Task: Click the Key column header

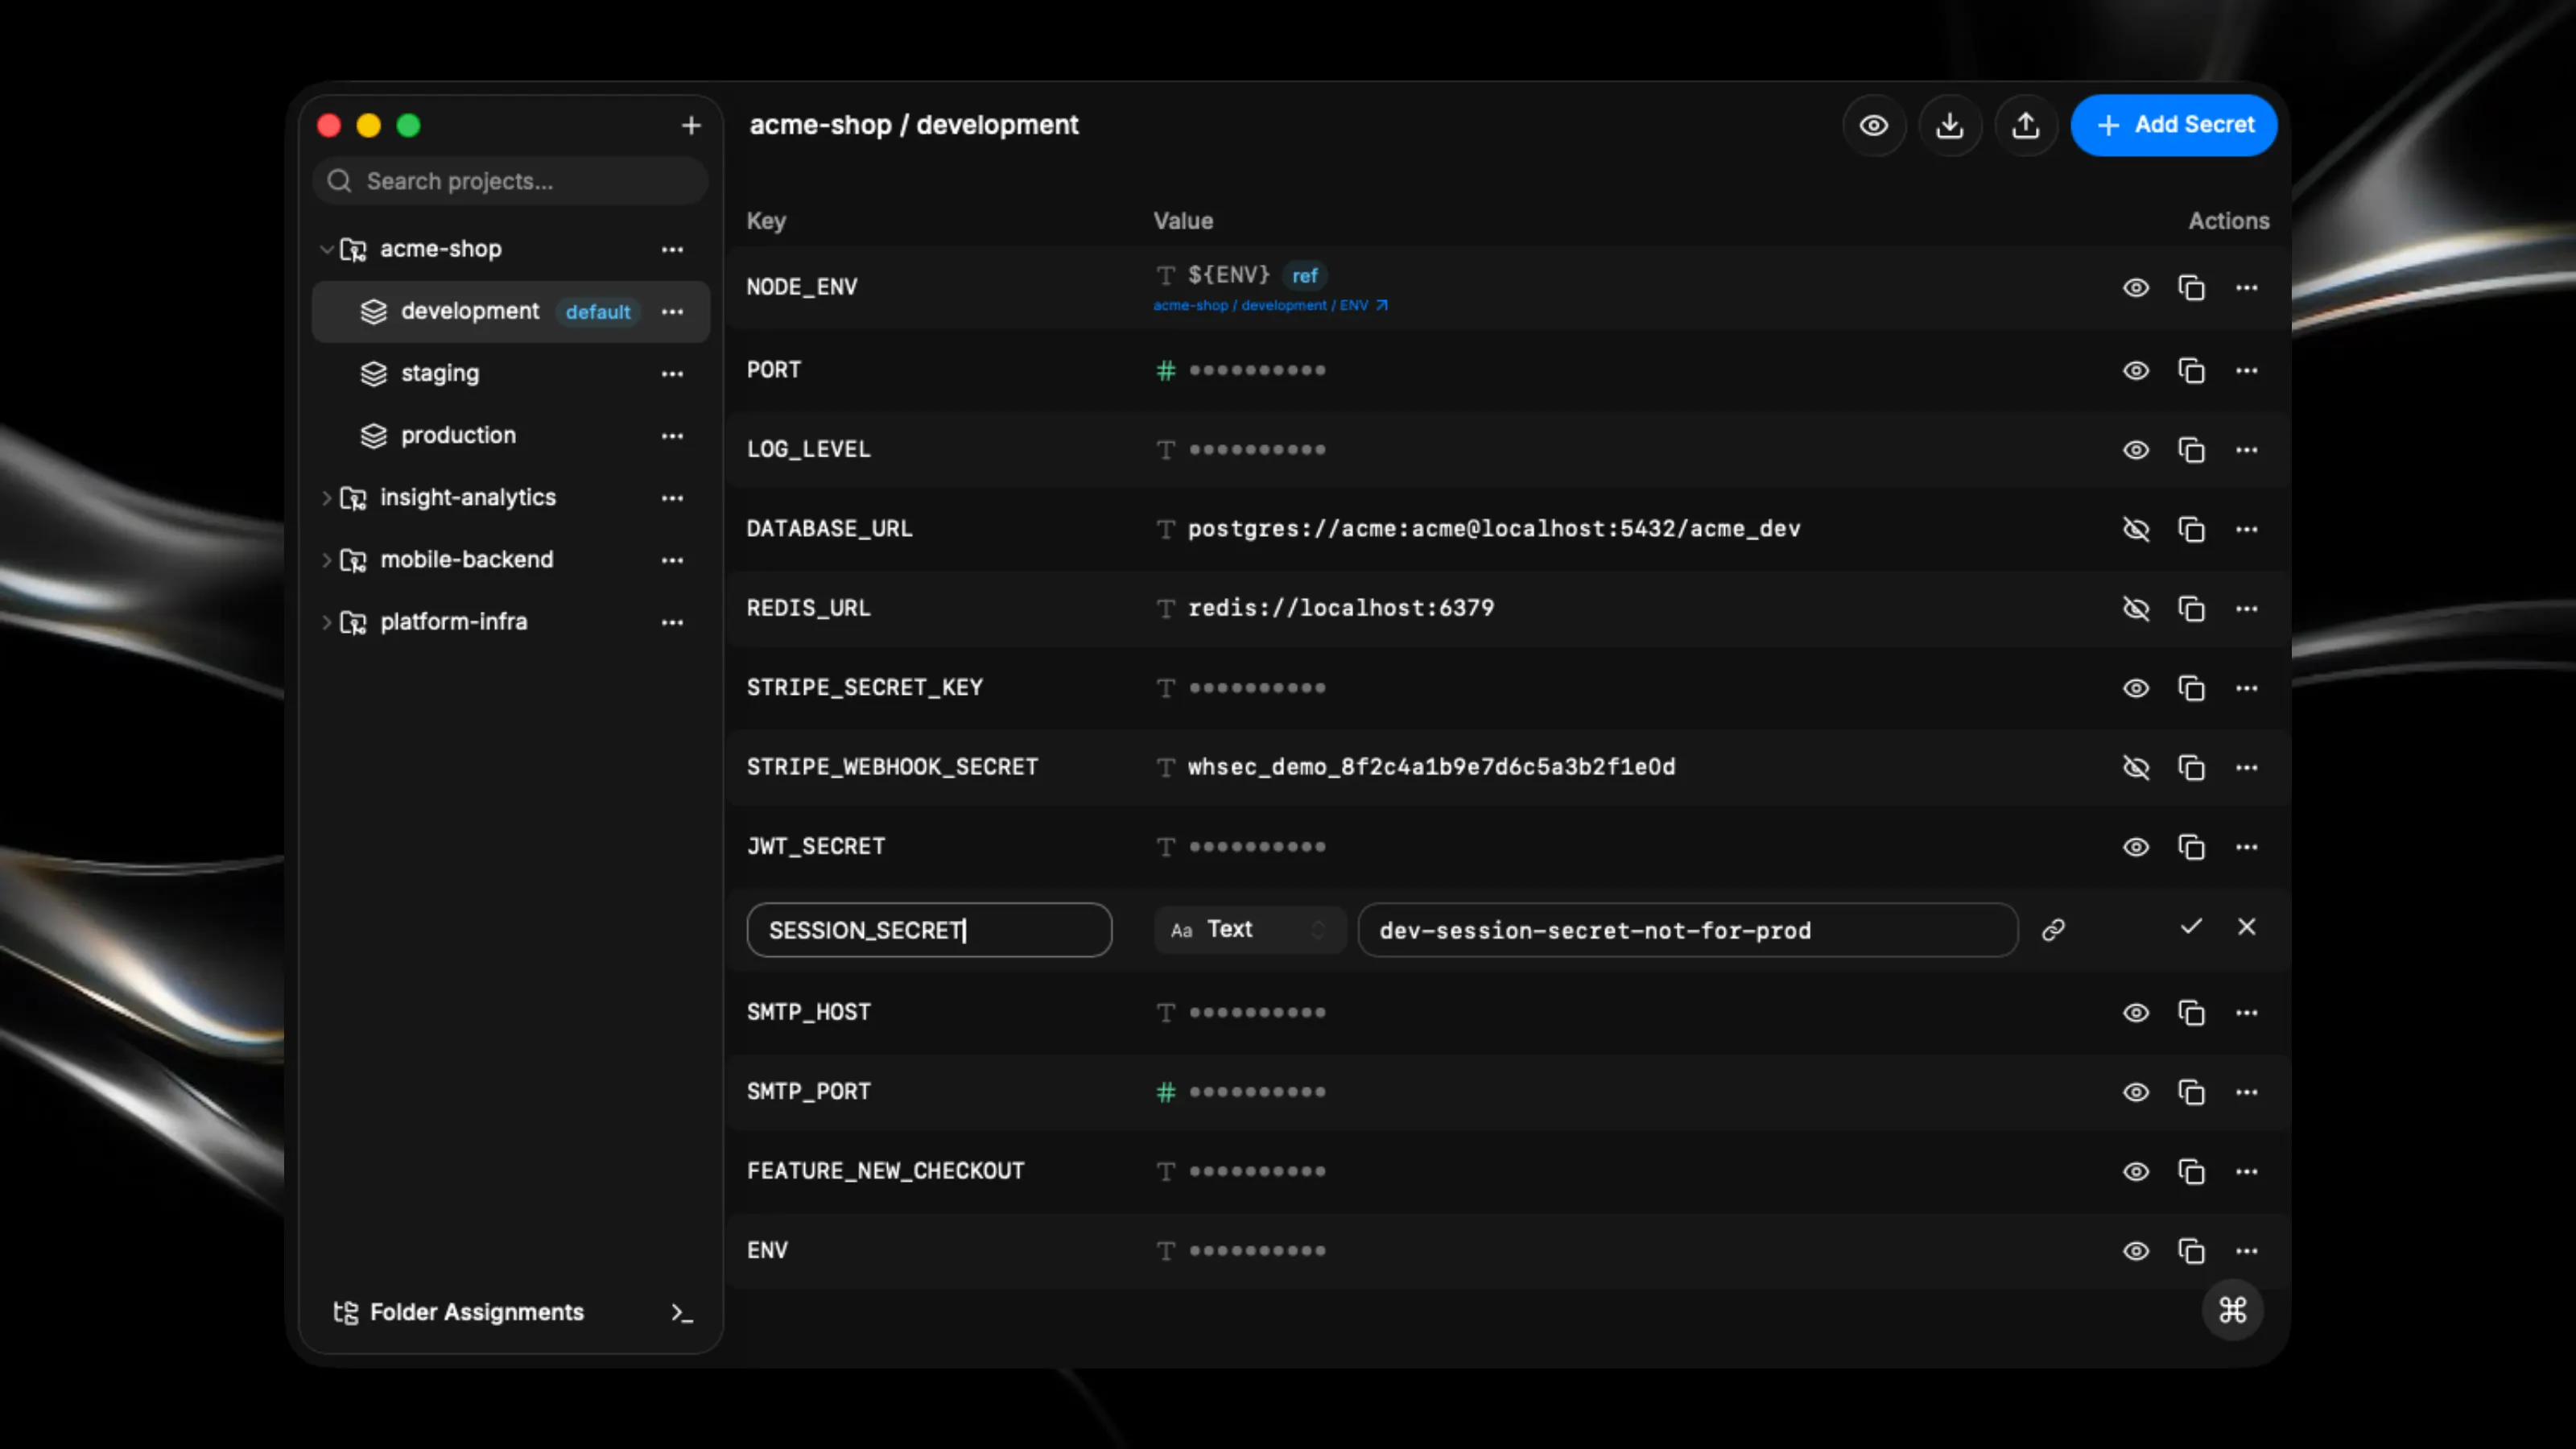Action: 766,221
